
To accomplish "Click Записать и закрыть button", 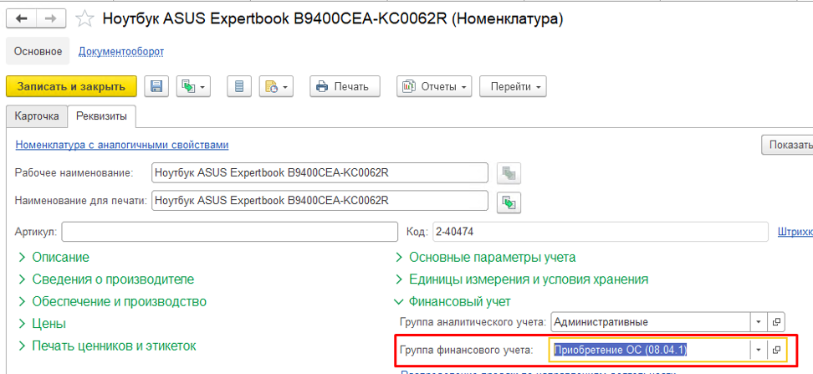I will 71,87.
